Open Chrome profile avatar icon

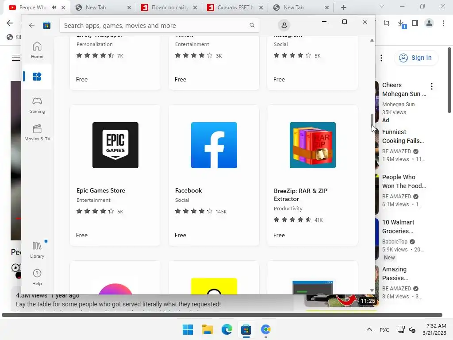coord(429,23)
